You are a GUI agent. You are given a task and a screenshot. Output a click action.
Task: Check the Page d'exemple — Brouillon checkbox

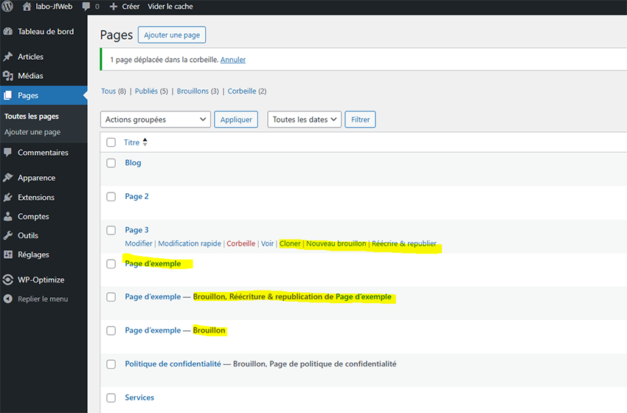tap(111, 330)
